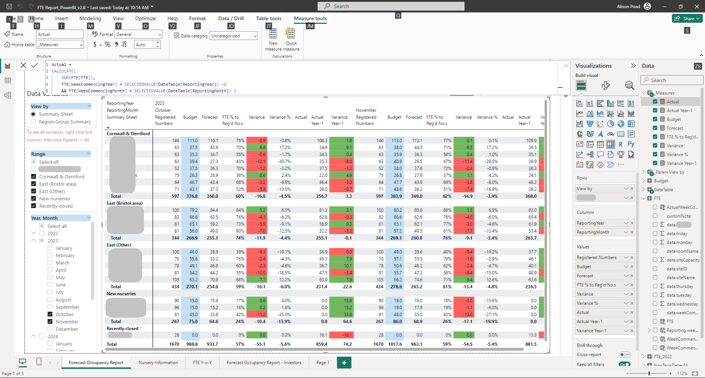
Task: Select the Funnel chart visual
Action: [x=590, y=124]
